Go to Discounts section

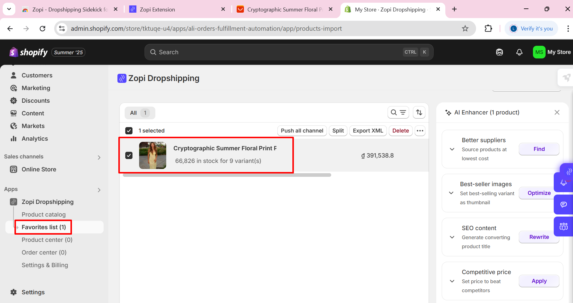(36, 101)
